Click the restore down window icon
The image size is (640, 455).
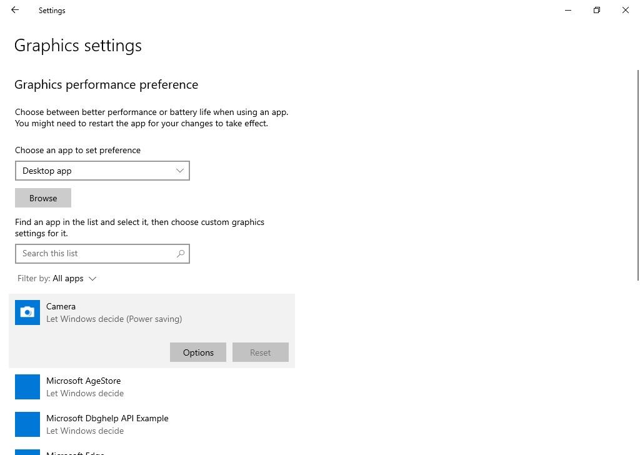[x=596, y=10]
